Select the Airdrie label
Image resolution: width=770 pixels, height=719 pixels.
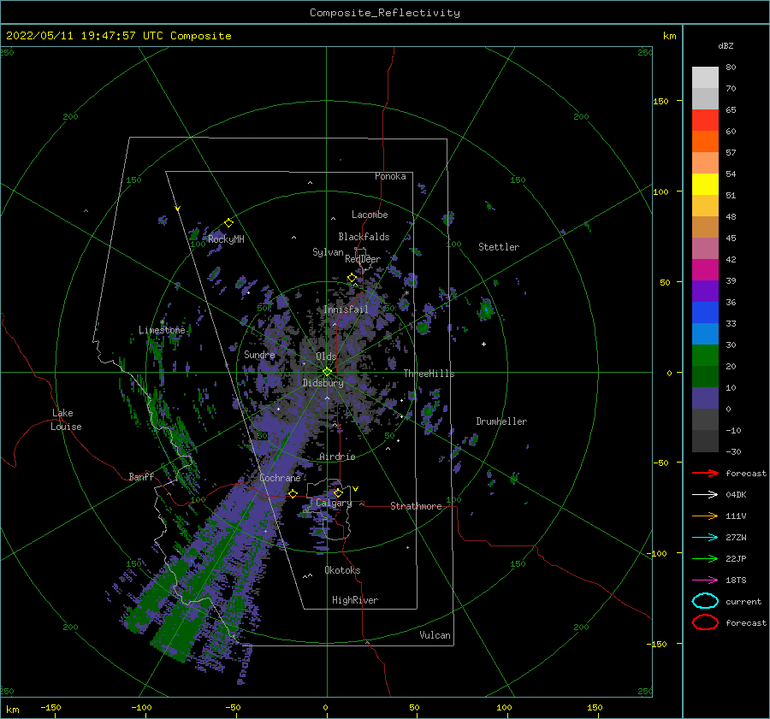(x=337, y=457)
